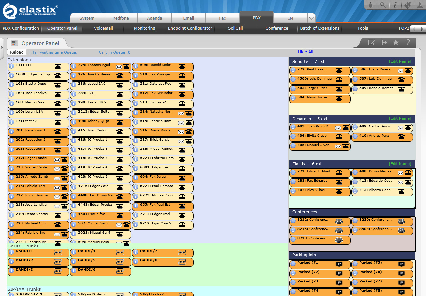Image resolution: width=426 pixels, height=296 pixels.
Task: Click mail icon on extension 514 Natasha Nori
Action: [181, 113]
